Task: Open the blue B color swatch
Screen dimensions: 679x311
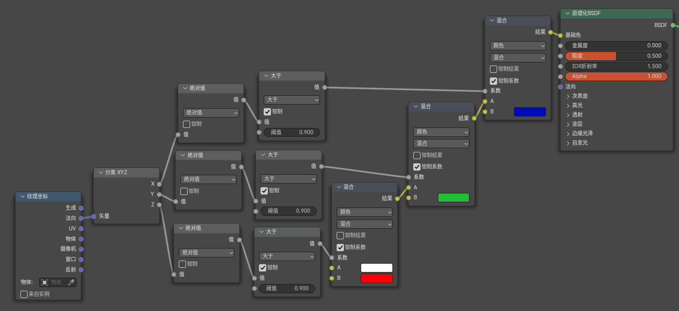Action: tap(529, 112)
